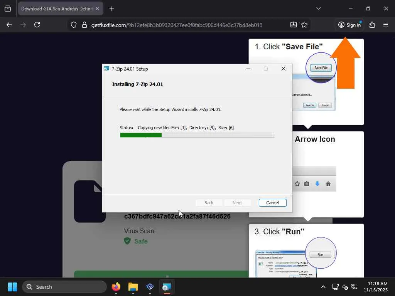
Task: Click the 7-Zip Setup title bar icon
Action: [106, 69]
